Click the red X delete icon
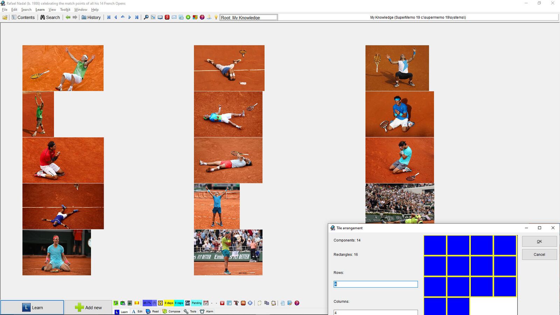 pos(222,303)
